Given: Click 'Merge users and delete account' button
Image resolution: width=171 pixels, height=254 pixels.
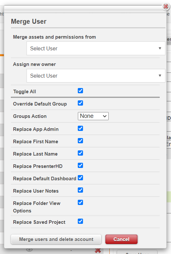Looking at the screenshot, I should (56, 239).
